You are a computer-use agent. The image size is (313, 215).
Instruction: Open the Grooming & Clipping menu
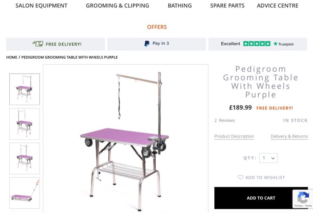coord(117,6)
